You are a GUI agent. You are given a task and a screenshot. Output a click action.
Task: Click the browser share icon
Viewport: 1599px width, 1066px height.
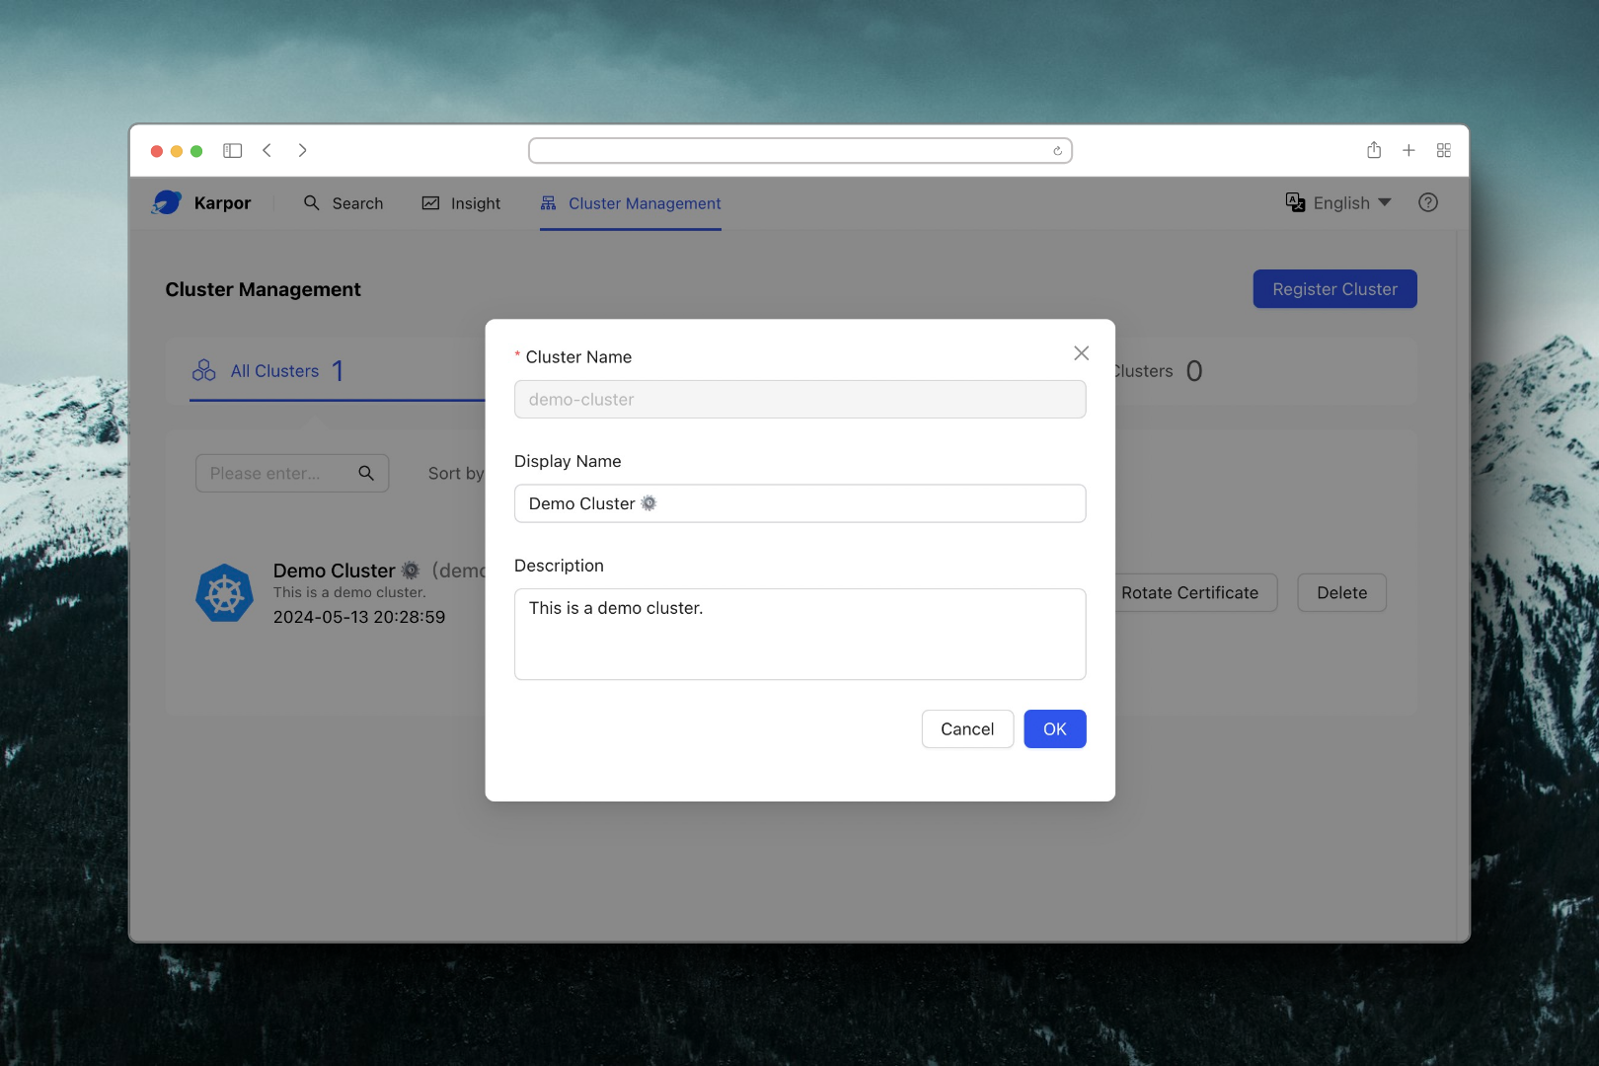point(1373,150)
